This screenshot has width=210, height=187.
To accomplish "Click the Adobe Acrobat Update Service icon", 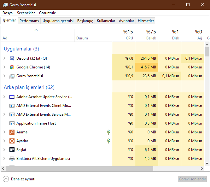I will coord(12,97).
